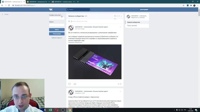Click the volume icon in system tray

click(182, 110)
